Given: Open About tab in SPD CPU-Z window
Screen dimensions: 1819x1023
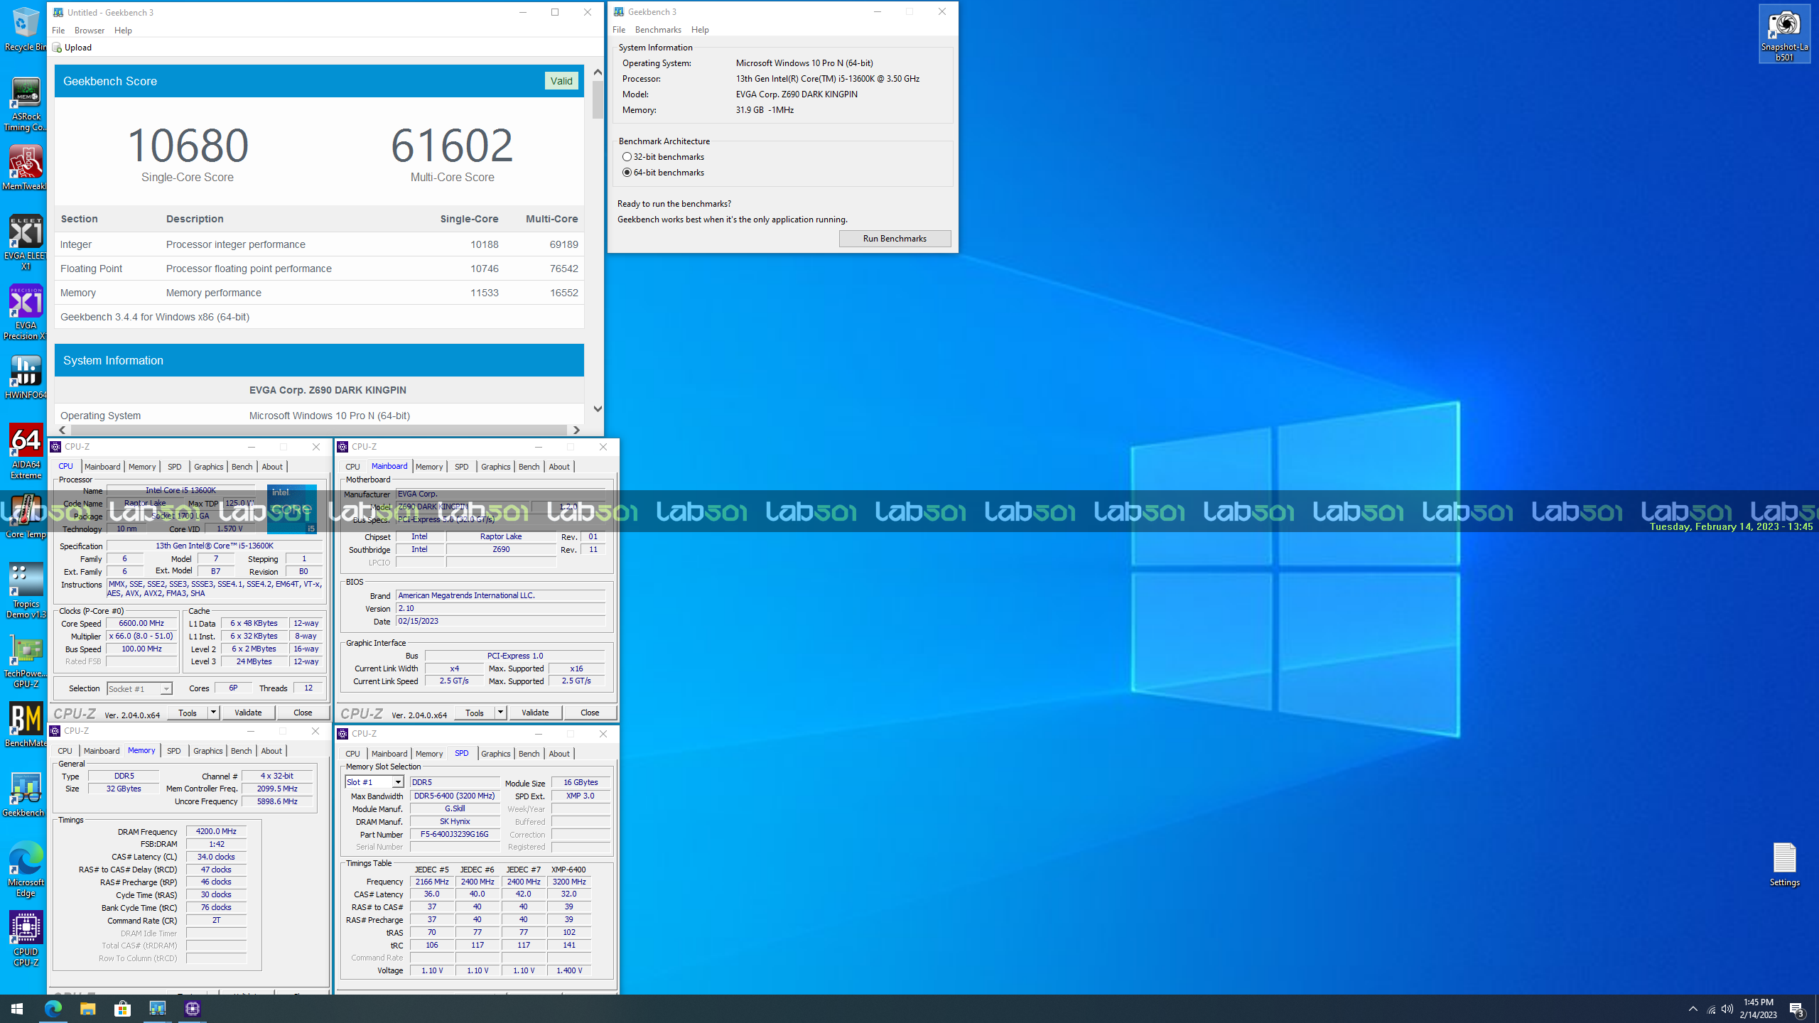Looking at the screenshot, I should pyautogui.click(x=559, y=754).
